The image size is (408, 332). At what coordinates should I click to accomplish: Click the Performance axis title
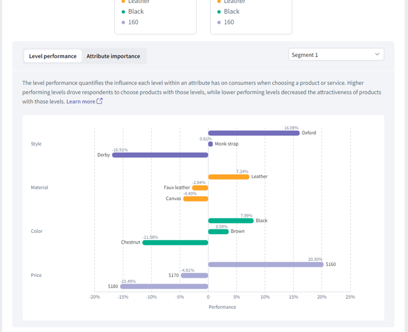pyautogui.click(x=222, y=307)
